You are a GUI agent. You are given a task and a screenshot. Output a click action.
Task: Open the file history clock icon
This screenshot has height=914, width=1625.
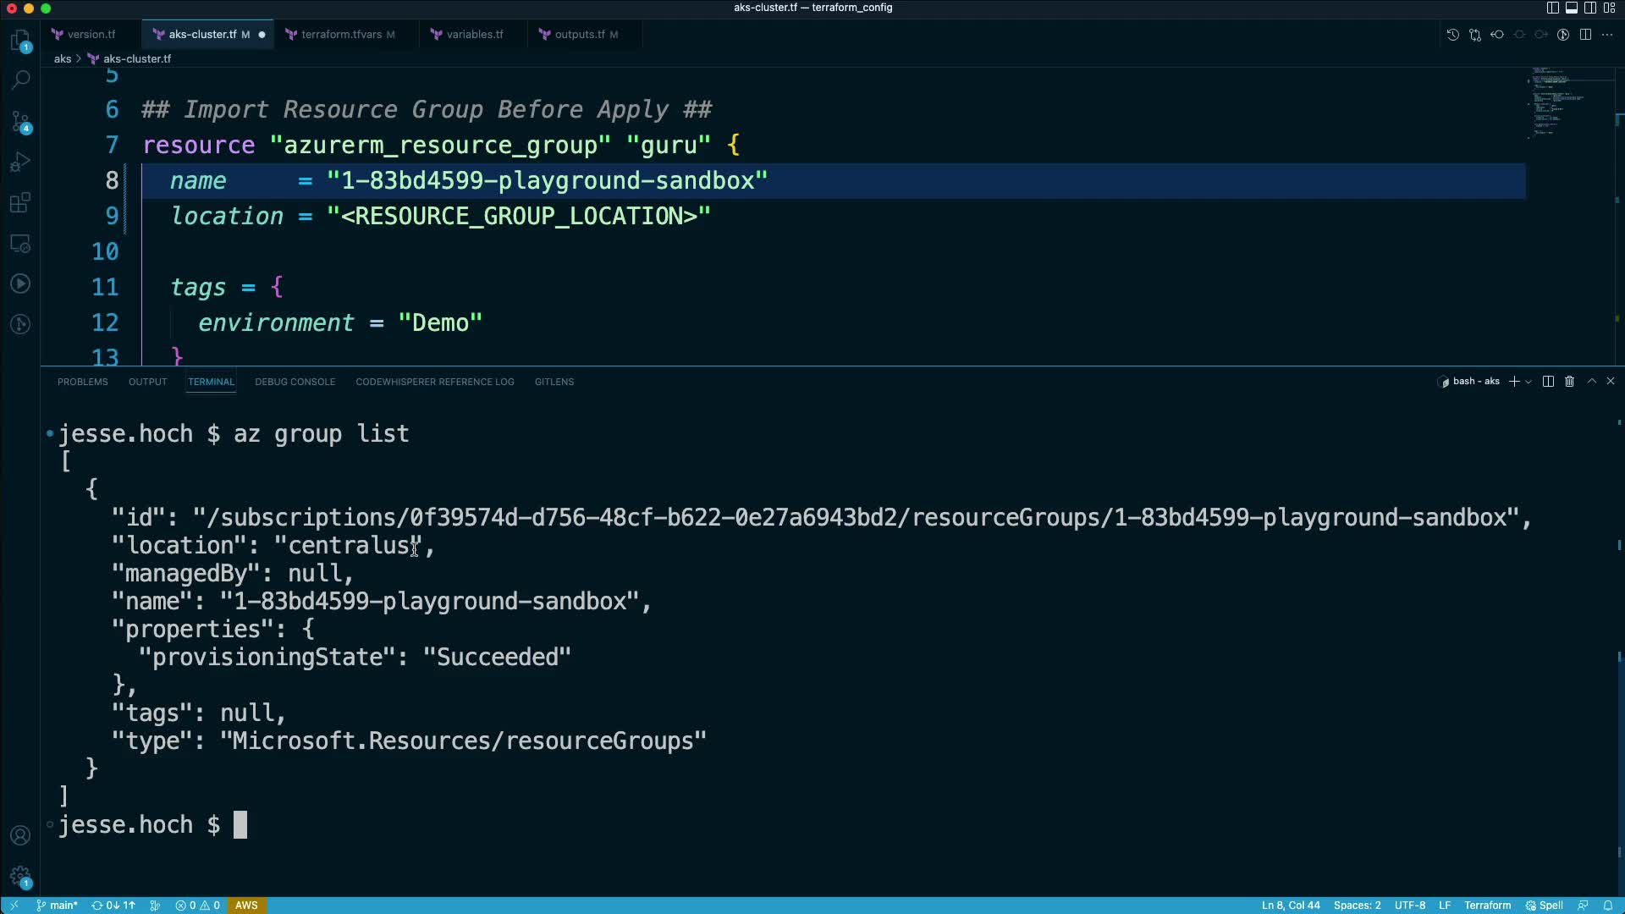point(1452,35)
